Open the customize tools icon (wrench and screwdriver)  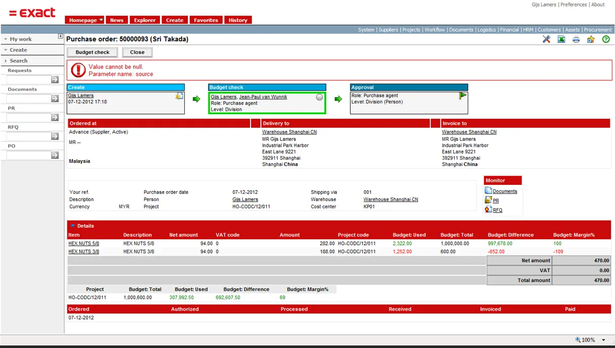(x=546, y=39)
